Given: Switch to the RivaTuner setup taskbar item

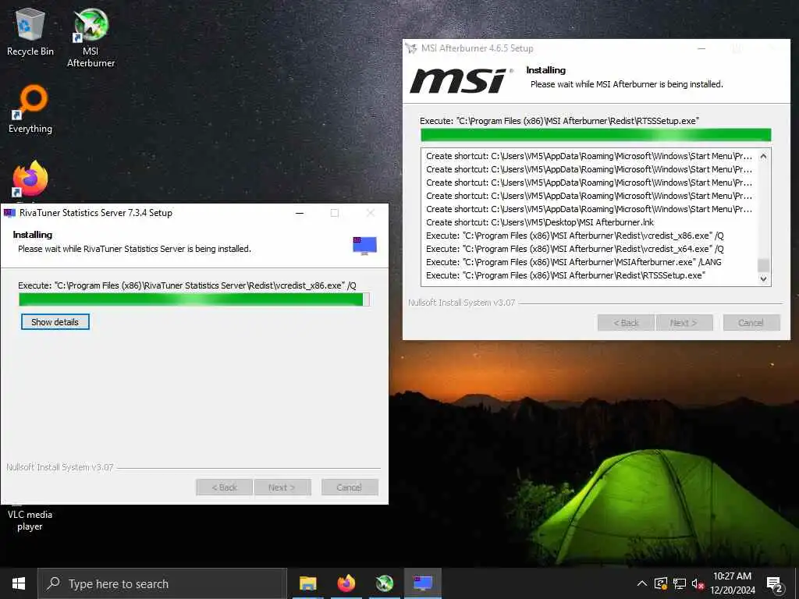Looking at the screenshot, I should pos(422,583).
